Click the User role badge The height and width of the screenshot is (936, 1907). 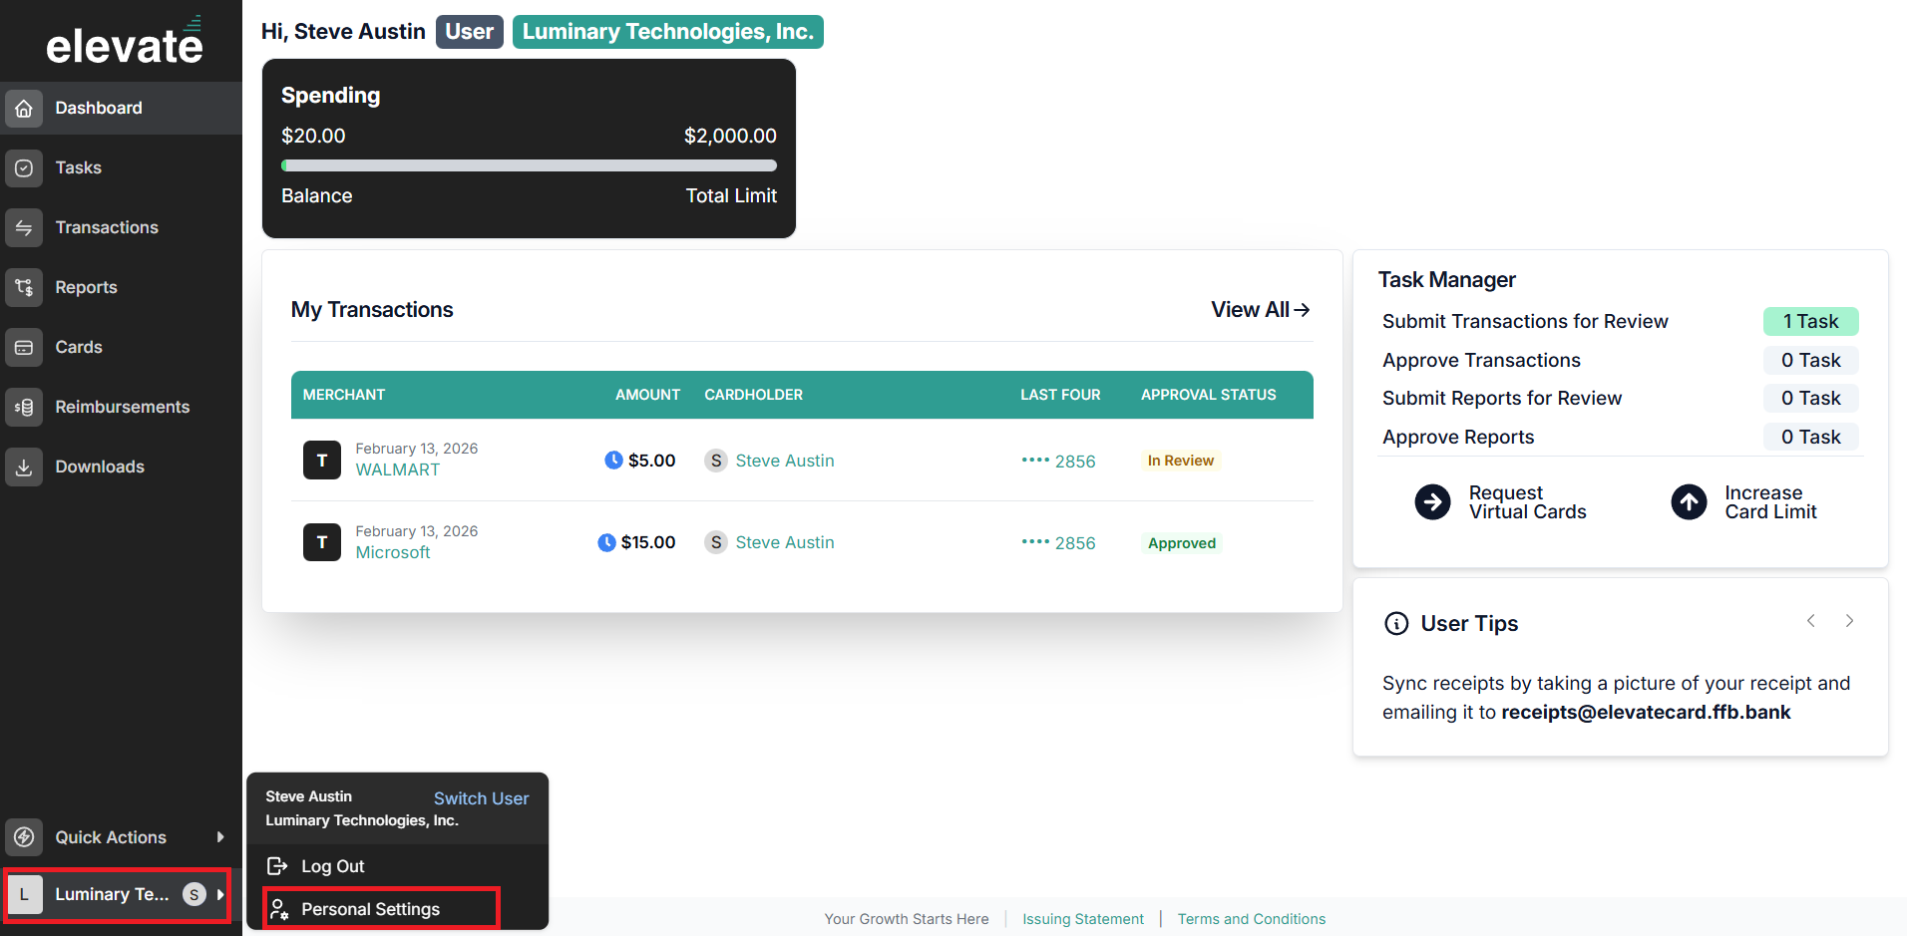(x=469, y=32)
